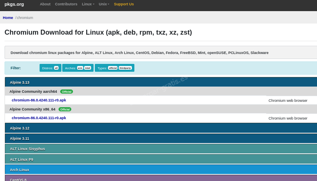
Task: Toggle the 'intel' architecture badge
Action: click(87, 68)
